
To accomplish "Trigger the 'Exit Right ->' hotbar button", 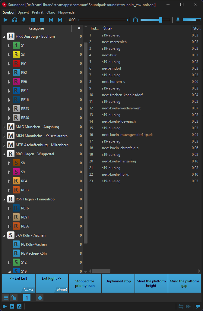I will (x=52, y=283).
